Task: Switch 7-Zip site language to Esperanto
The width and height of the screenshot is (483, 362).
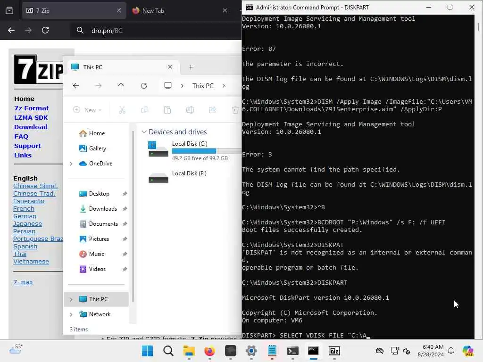Action: 29,201
